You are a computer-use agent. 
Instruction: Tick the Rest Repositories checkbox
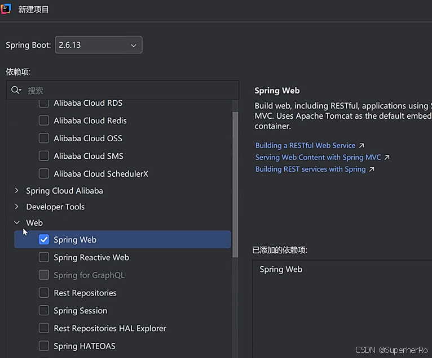tap(44, 293)
